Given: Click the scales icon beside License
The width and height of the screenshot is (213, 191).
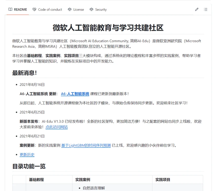Looking at the screenshot, I should pyautogui.click(x=69, y=9).
